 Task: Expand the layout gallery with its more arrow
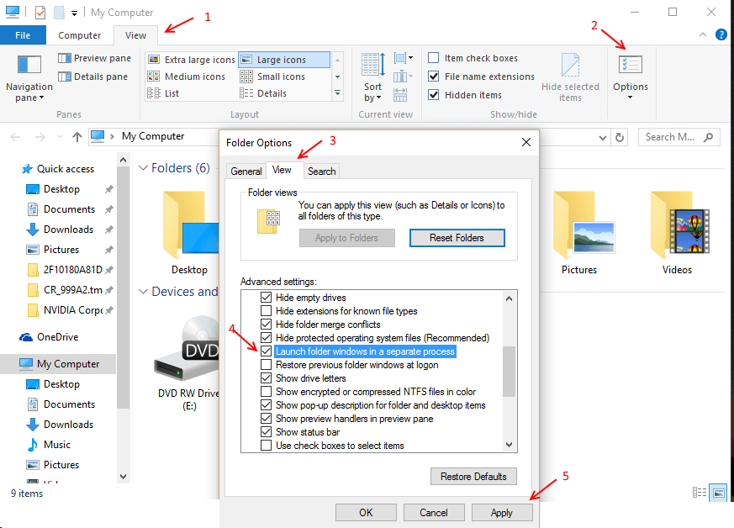click(337, 93)
